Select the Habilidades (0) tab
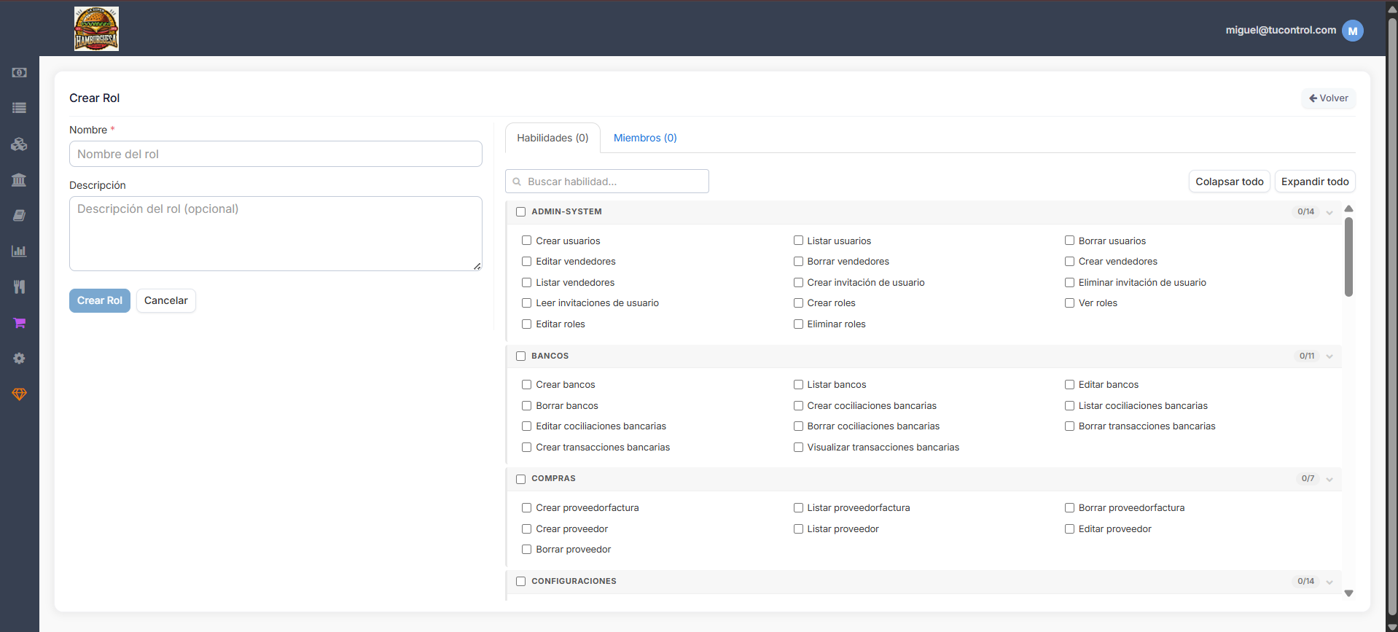 tap(552, 138)
